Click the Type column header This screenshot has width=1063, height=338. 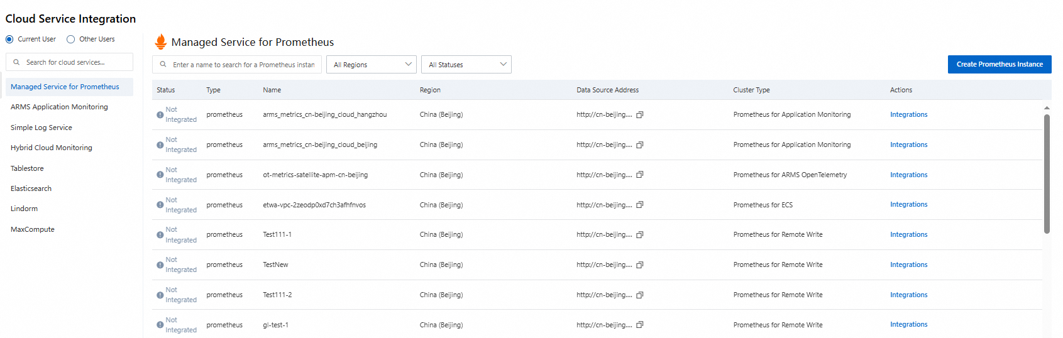(x=213, y=90)
